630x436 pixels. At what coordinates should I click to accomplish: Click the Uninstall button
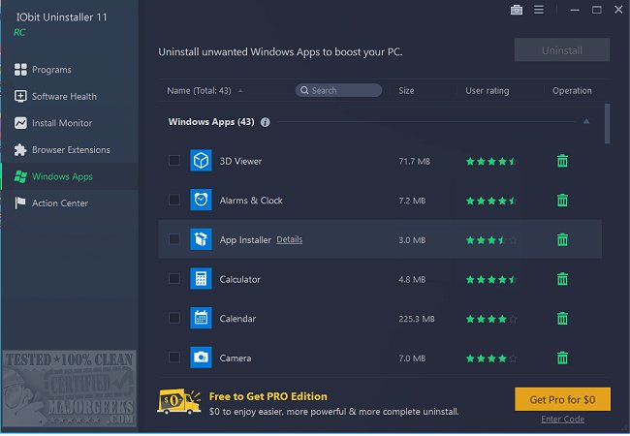point(562,50)
